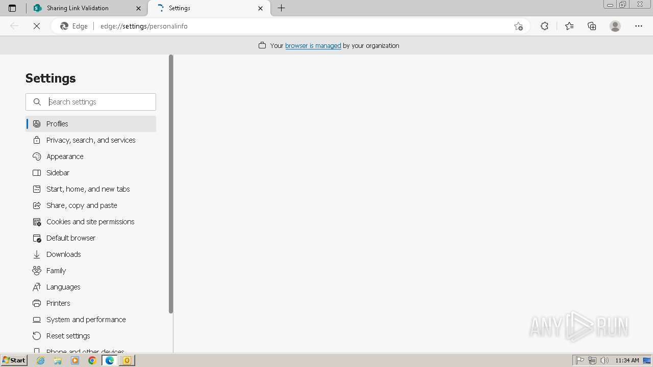Viewport: 653px width, 367px height.
Task: Click the volume speaker tray icon
Action: pos(605,360)
